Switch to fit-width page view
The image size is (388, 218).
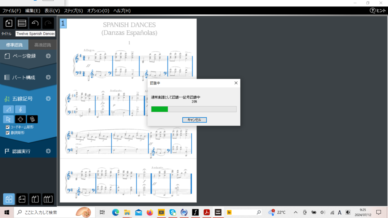pos(22,199)
